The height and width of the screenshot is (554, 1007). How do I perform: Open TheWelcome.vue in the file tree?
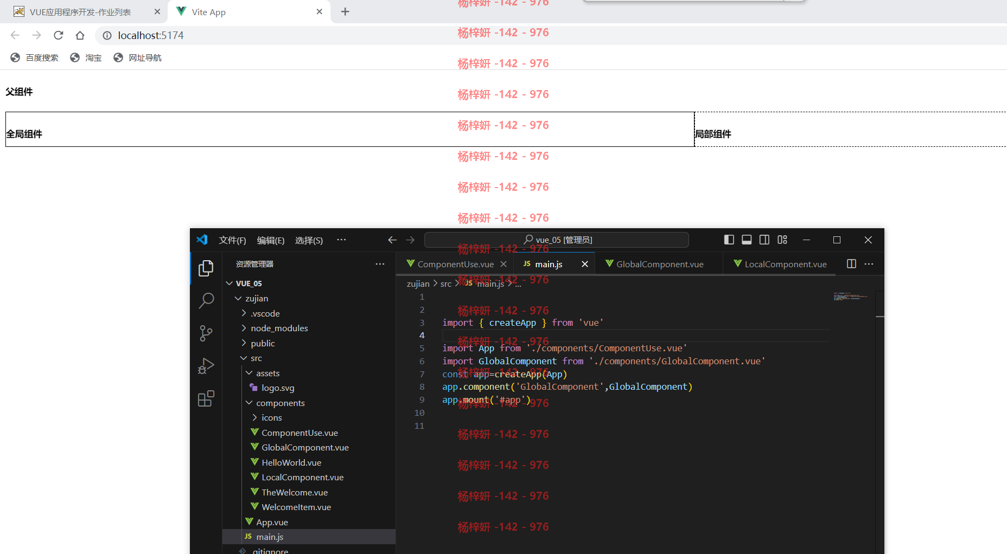pos(295,492)
